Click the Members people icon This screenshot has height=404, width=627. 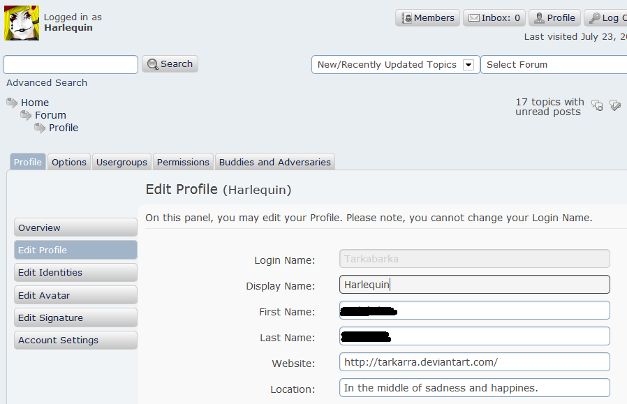[406, 17]
